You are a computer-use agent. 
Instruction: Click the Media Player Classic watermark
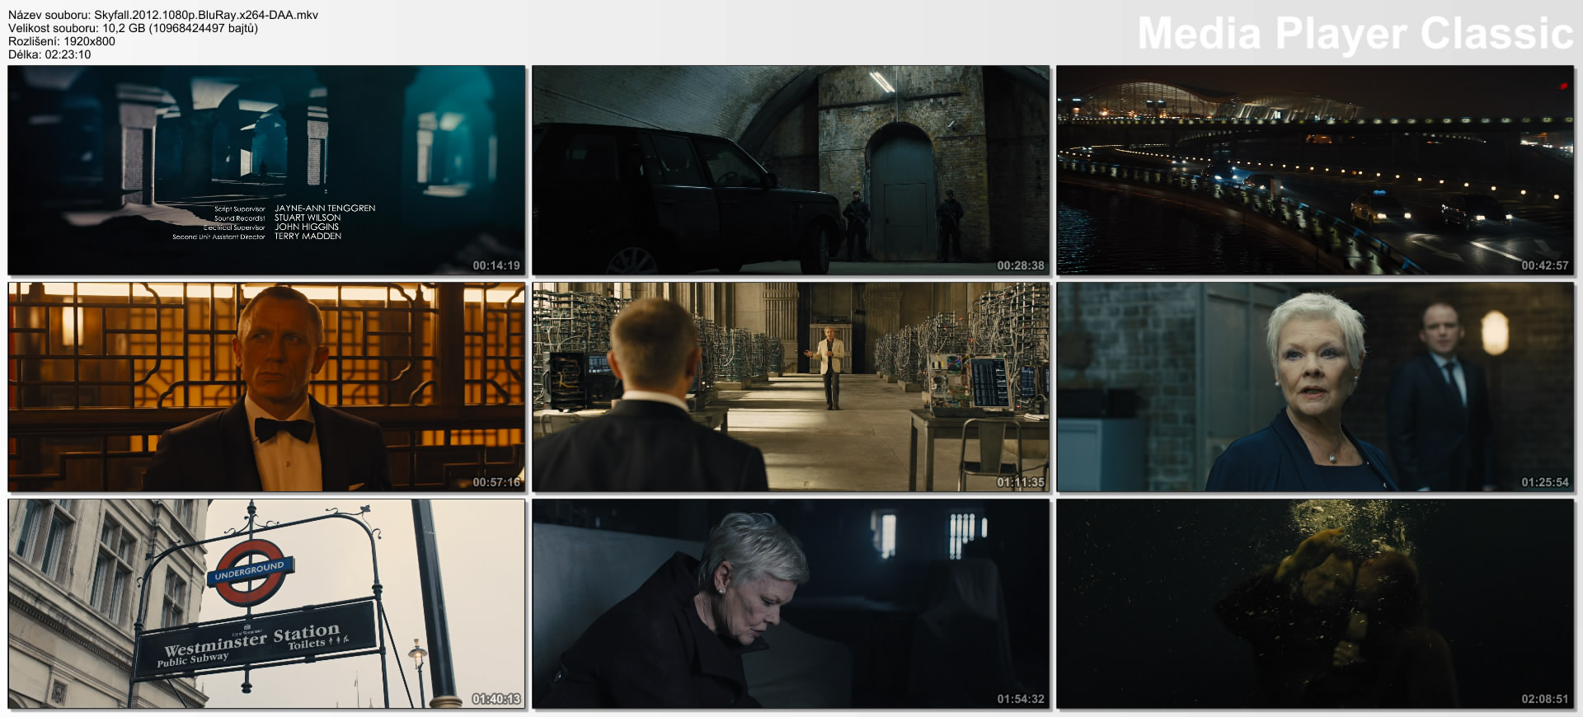(1355, 34)
